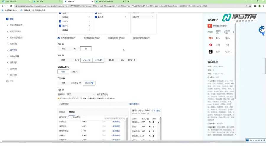Click the help icon next to 行为 heading
This screenshot has width=266, height=147.
[x=63, y=90]
